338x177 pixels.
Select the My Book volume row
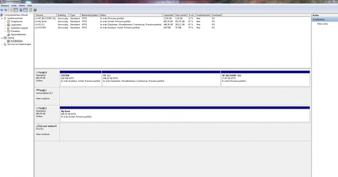(125, 22)
